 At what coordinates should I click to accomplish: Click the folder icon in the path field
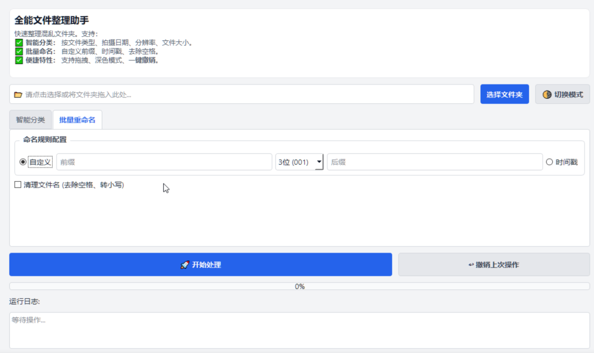18,94
